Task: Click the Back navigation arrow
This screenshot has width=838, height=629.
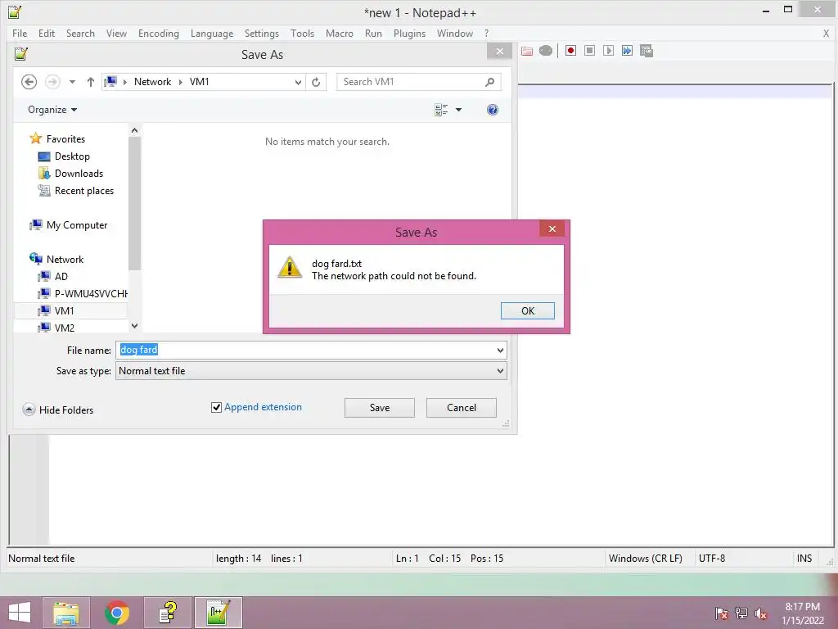Action: 29,82
